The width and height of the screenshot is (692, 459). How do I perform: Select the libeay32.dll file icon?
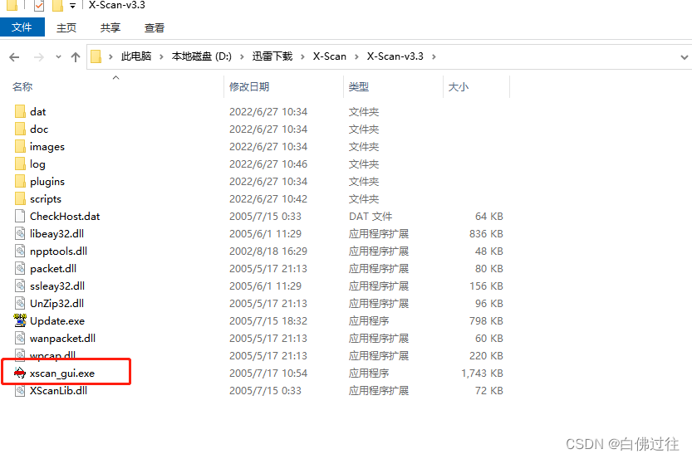[20, 234]
